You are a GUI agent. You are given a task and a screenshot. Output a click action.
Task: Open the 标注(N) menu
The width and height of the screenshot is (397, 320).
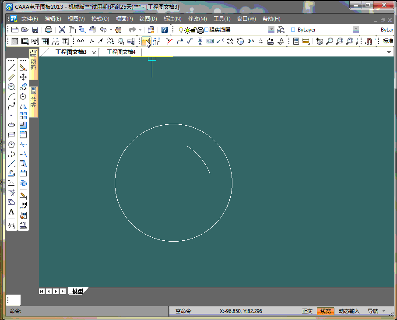(172, 19)
